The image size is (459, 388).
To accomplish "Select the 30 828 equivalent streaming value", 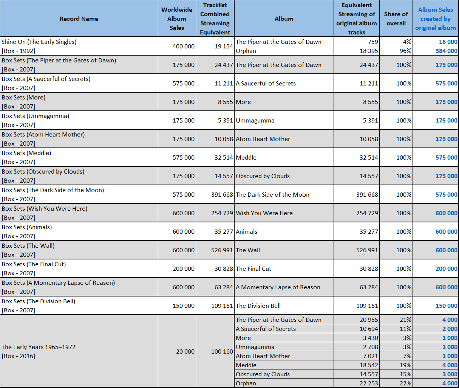I will pos(357,268).
